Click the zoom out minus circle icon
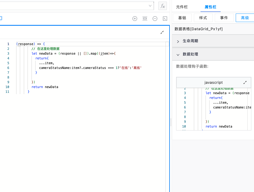254x192 pixels. (x=155, y=19)
